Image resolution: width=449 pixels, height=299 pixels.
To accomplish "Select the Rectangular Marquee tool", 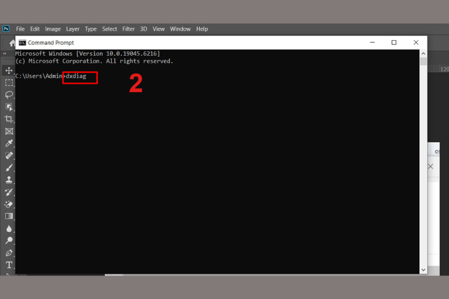I will coord(9,83).
